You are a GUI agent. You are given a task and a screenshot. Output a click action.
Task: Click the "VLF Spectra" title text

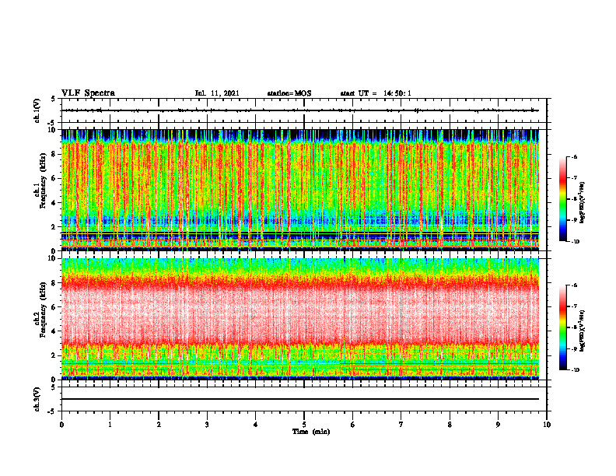88,93
